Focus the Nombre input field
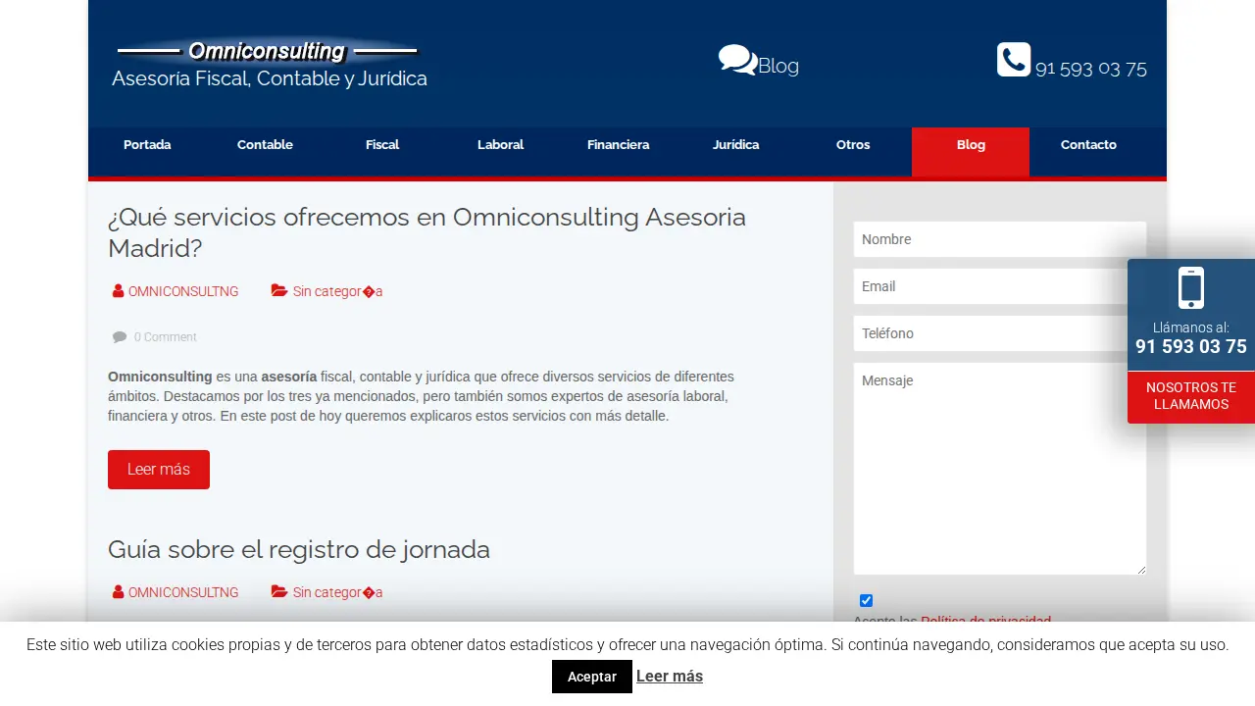The height and width of the screenshot is (706, 1255). click(1000, 239)
